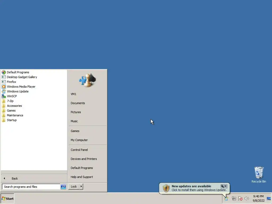The height and width of the screenshot is (204, 272).
Task: Open the Recycle Bin on desktop
Action: [x=259, y=174]
